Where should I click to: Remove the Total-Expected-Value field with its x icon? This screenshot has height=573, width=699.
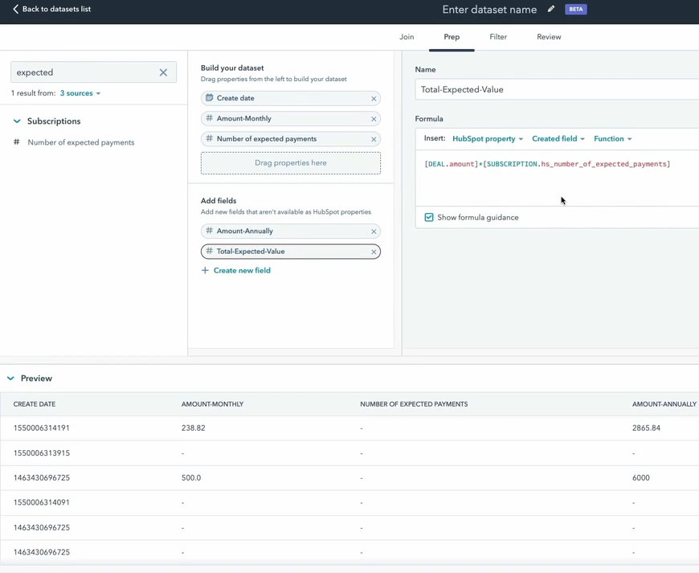click(372, 251)
